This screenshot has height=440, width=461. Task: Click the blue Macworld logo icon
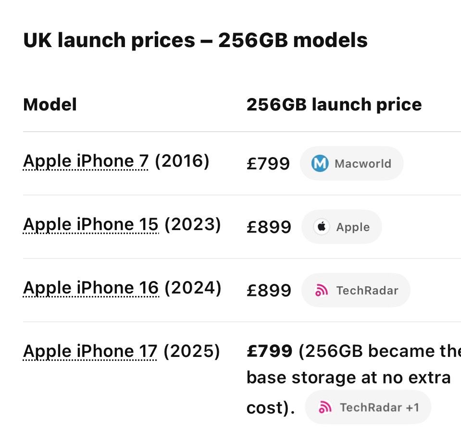pos(320,163)
